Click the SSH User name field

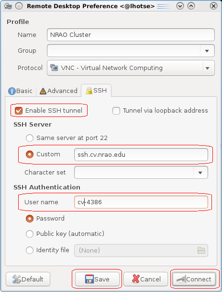pos(141,202)
